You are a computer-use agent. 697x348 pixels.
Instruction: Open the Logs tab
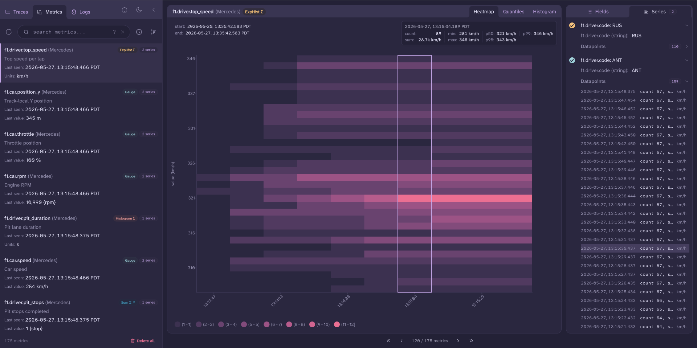tap(81, 12)
